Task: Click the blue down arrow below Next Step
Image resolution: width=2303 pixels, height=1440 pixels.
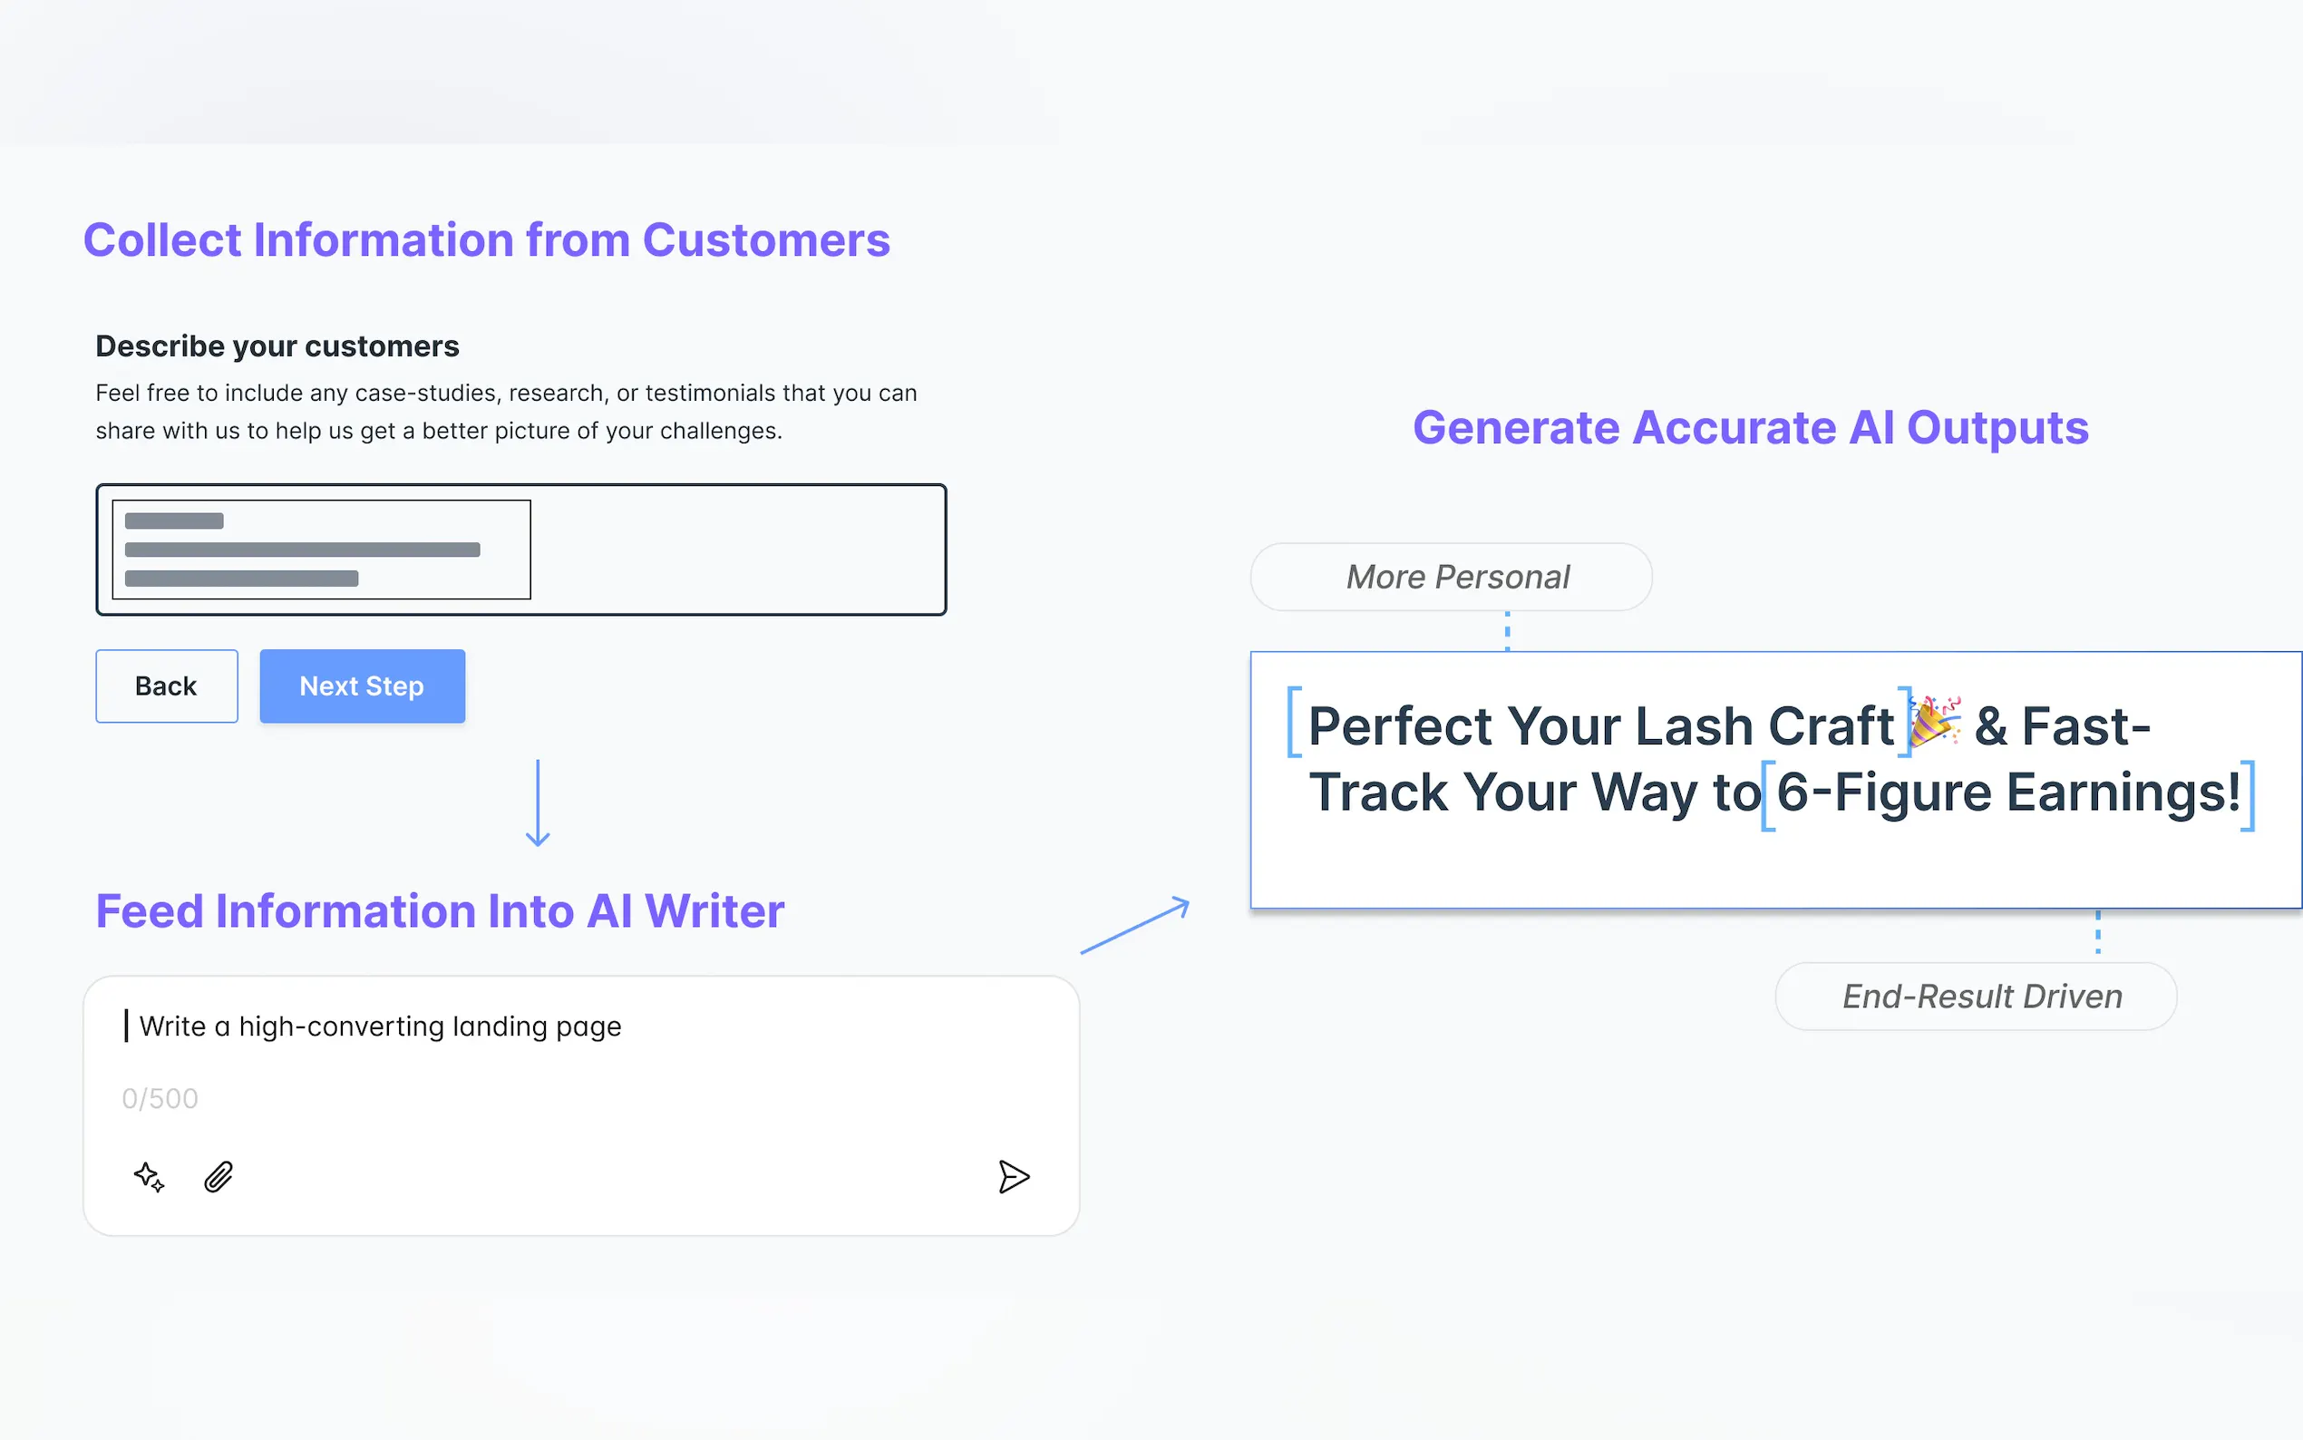Action: tap(538, 803)
